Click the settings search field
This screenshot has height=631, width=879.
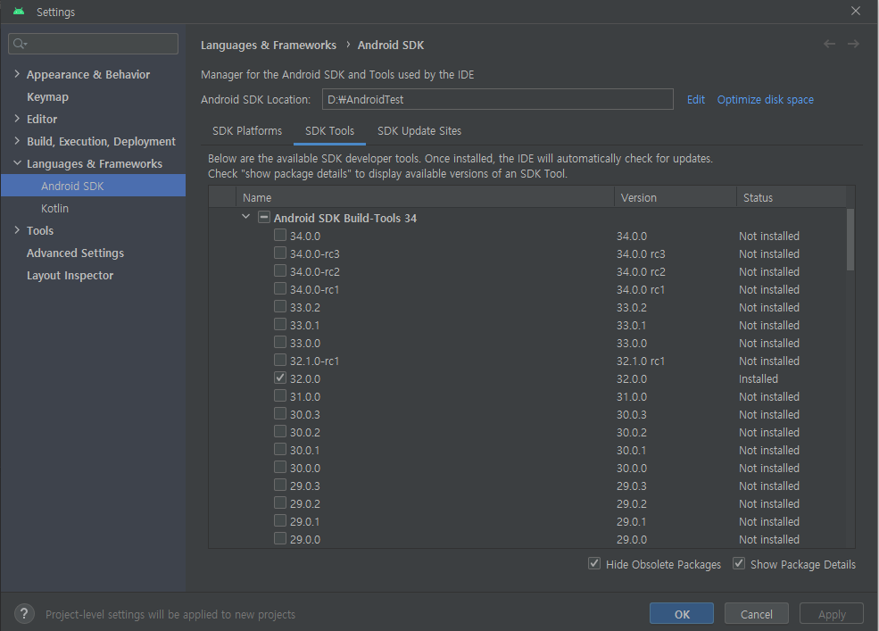click(93, 44)
